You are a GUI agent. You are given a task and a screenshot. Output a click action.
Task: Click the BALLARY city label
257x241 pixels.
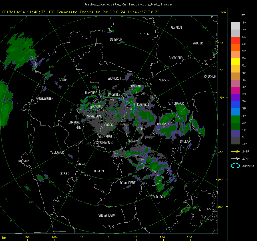pos(186,142)
